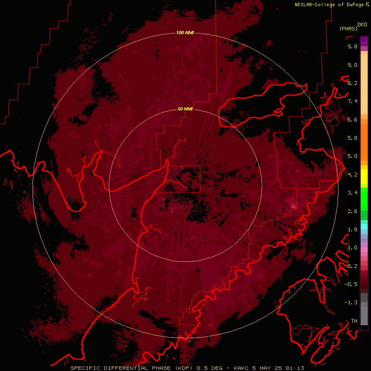Click the purple top segment of color bar
The height and width of the screenshot is (371, 371).
(x=364, y=41)
